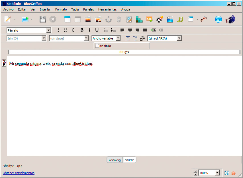Viewport: 243px width, 178px height.
Task: Click the zoom stepper up arrow
Action: tap(195, 171)
